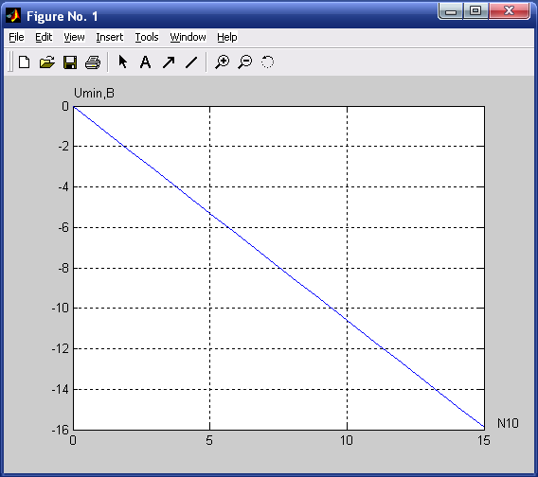Click the 'Umin,B' y-axis label
The width and height of the screenshot is (538, 477).
coord(94,93)
